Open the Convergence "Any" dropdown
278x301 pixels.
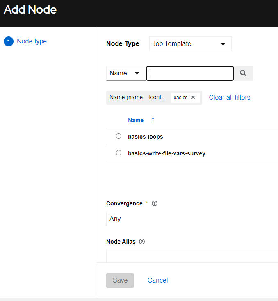192,219
